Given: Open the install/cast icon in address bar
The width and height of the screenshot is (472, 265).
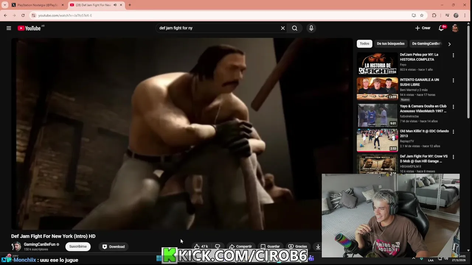Looking at the screenshot, I should [414, 15].
